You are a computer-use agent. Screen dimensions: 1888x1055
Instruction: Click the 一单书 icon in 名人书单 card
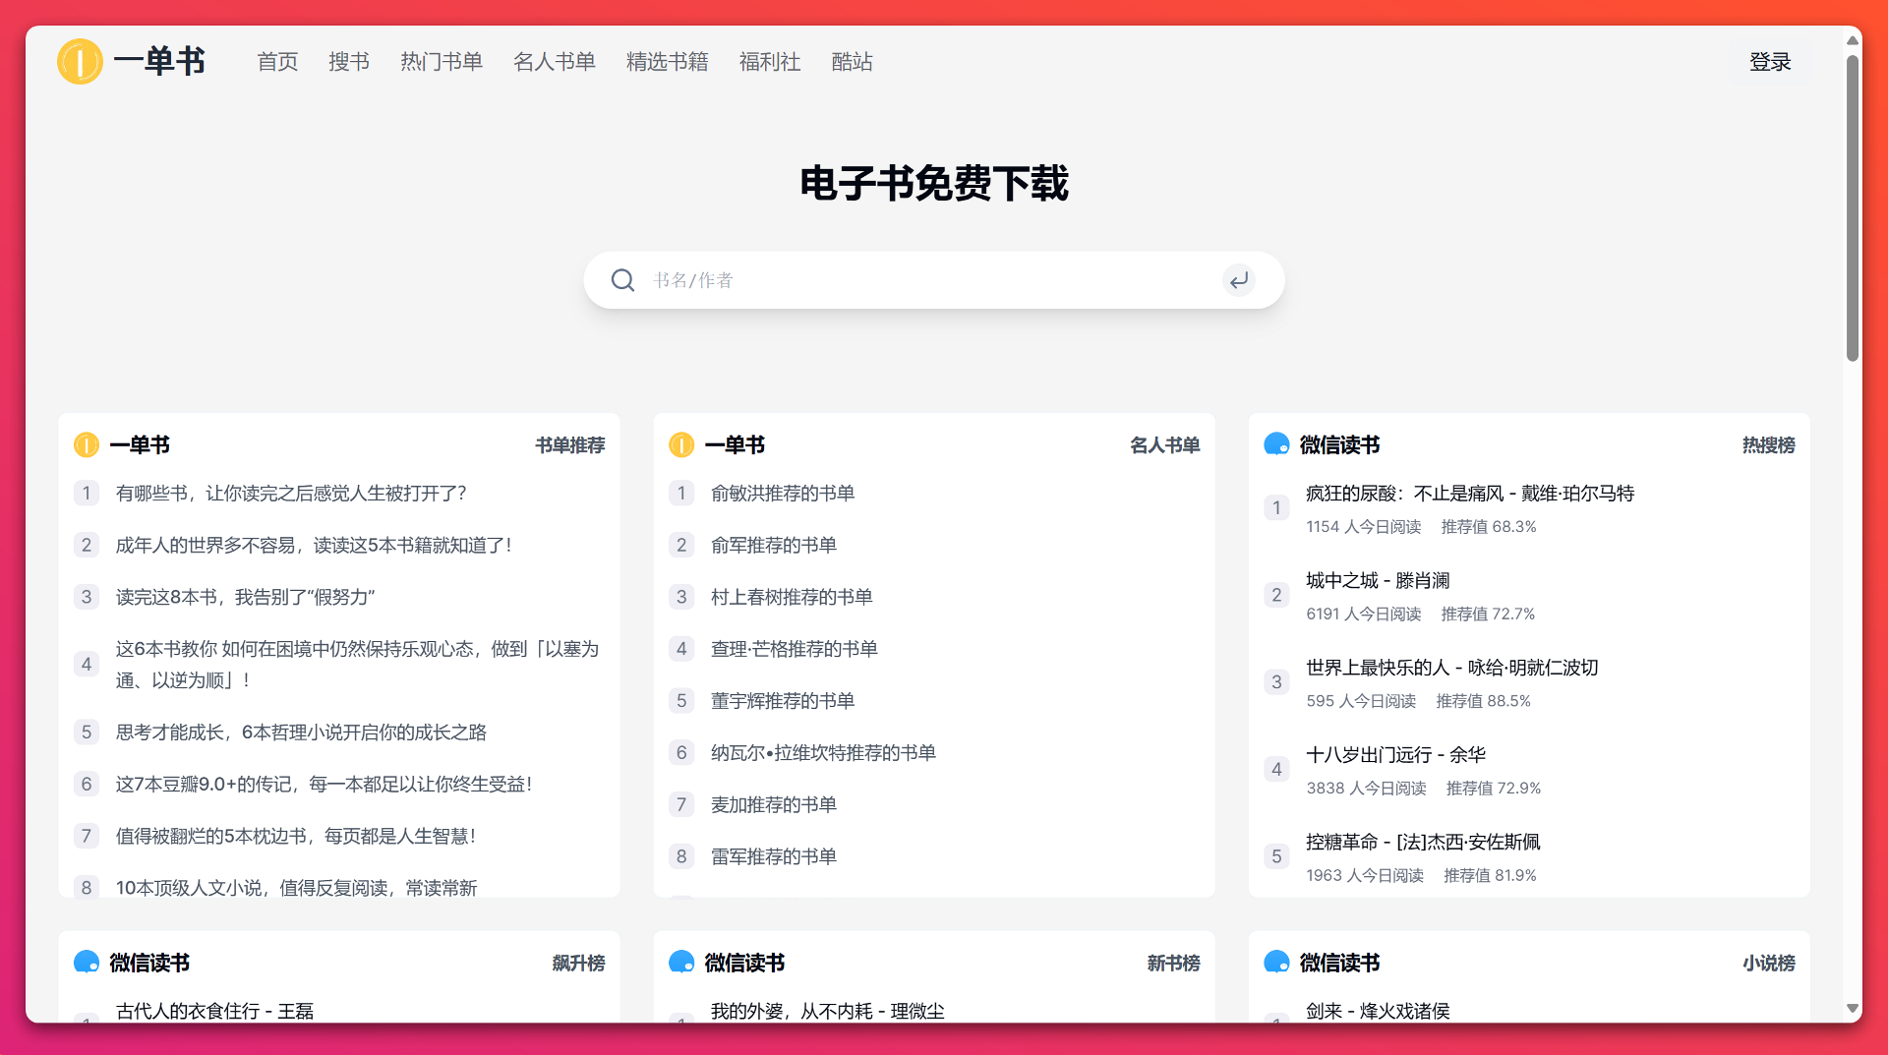[x=681, y=445]
